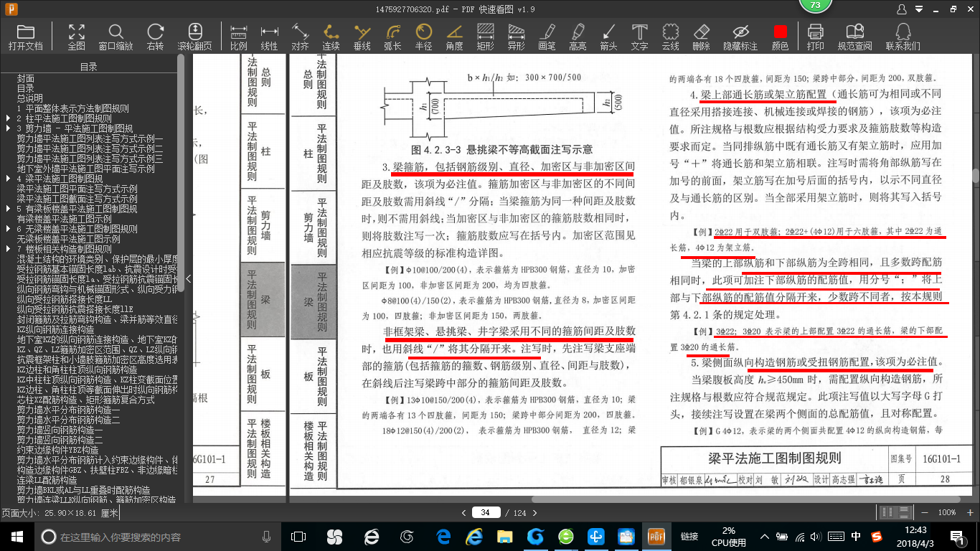This screenshot has width=980, height=551.
Task: Activate the 窗口缩放 window zoom tool
Action: pyautogui.click(x=116, y=37)
